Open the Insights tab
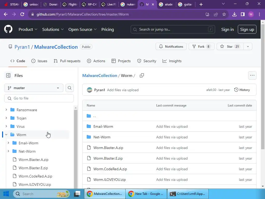 click(172, 61)
